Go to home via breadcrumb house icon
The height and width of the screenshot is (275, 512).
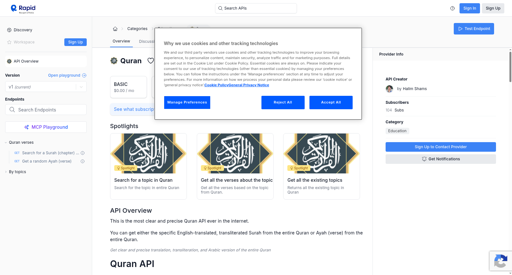click(x=115, y=29)
